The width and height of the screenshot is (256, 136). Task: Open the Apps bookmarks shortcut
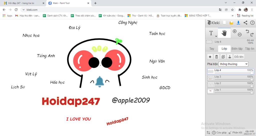(7, 16)
